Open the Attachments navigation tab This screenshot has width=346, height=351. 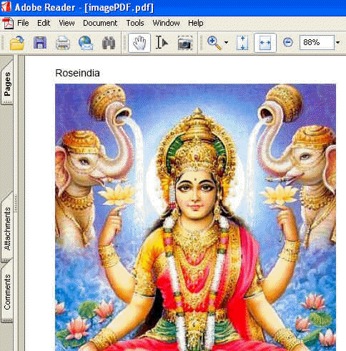coord(7,228)
